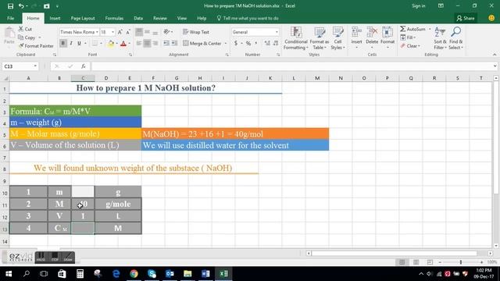Open Chrome from the taskbar
Image resolution: width=500 pixels, height=281 pixels.
pos(134,274)
